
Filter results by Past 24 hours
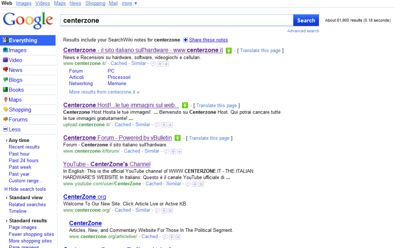point(24,160)
